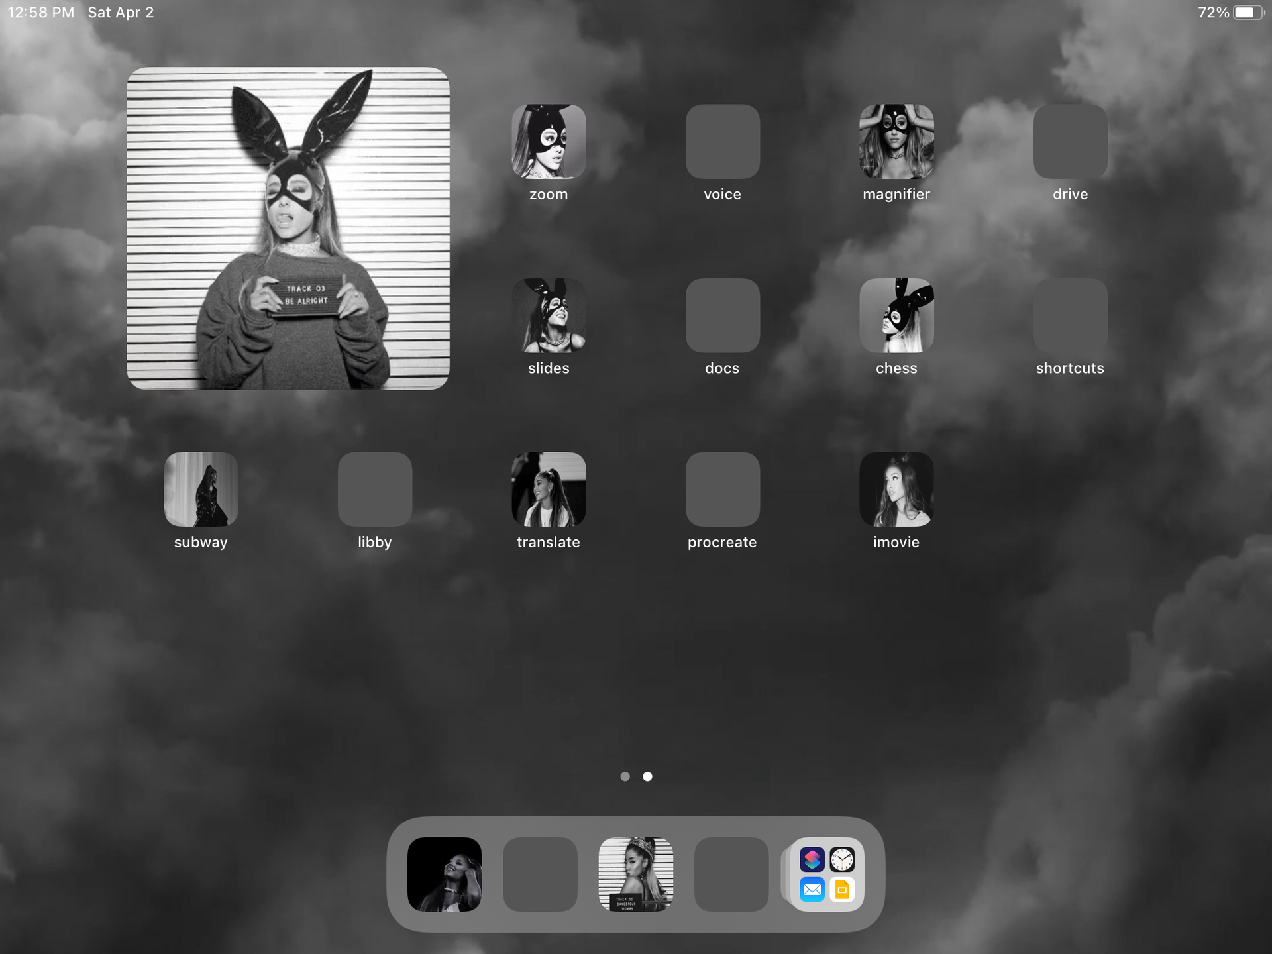The image size is (1272, 954).
Task: Tap the 12:58 PM clock in status bar
Action: coord(41,13)
